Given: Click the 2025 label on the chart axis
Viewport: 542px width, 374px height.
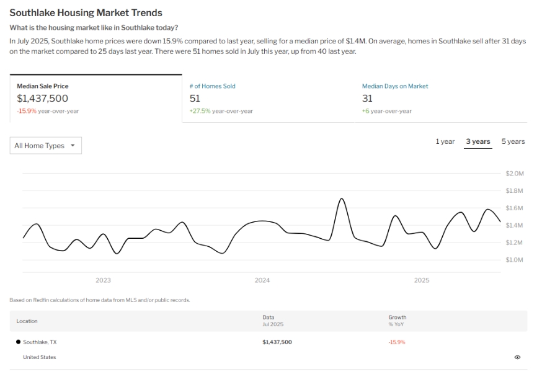Looking at the screenshot, I should (422, 280).
